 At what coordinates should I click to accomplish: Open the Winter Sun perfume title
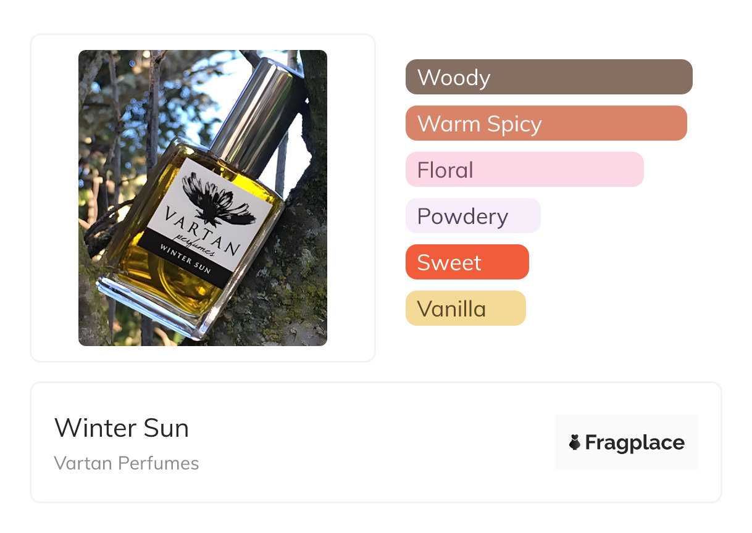tap(122, 428)
